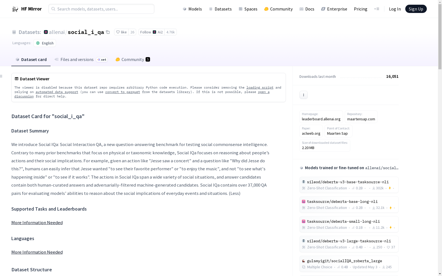The image size is (442, 276).
Task: Click the allenai organization breadcrumb link
Action: pos(57,32)
